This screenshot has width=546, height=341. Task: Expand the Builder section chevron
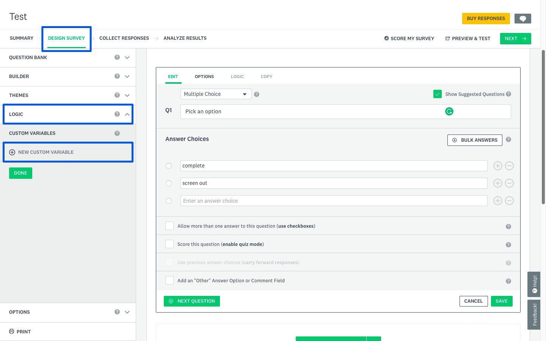tap(127, 77)
